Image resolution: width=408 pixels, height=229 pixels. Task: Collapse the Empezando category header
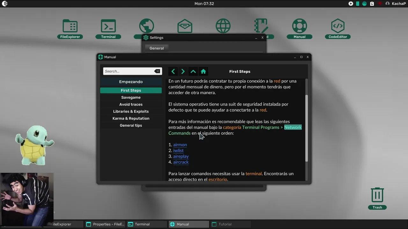pyautogui.click(x=131, y=82)
